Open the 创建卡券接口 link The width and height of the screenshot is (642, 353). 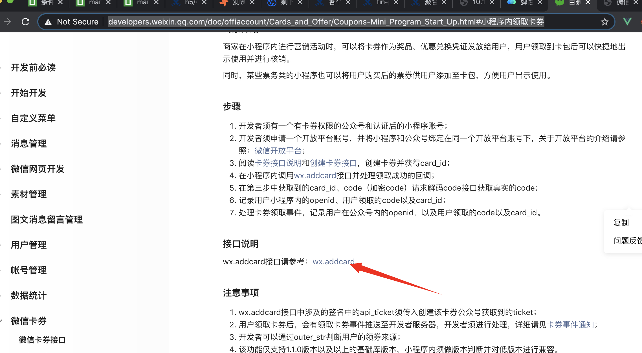pyautogui.click(x=333, y=163)
